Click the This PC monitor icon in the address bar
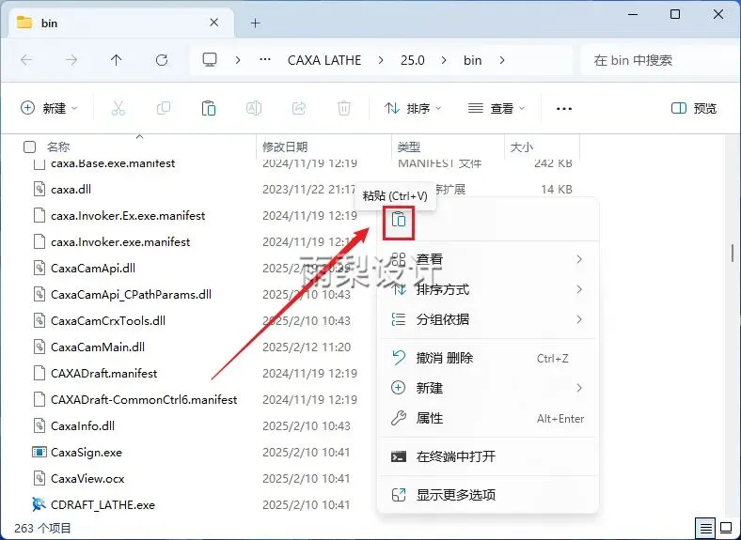Screen dimensions: 741x540 pyautogui.click(x=210, y=60)
